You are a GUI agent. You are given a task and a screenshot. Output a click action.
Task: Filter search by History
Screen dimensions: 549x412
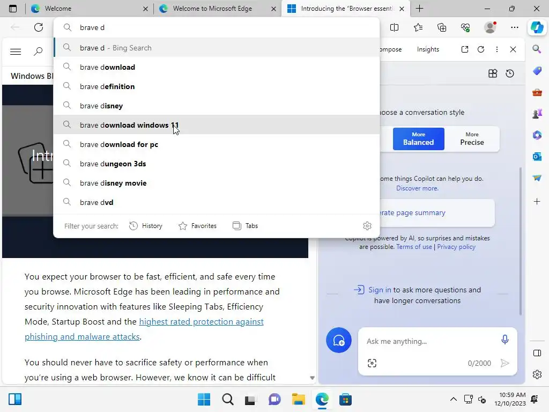[146, 226]
